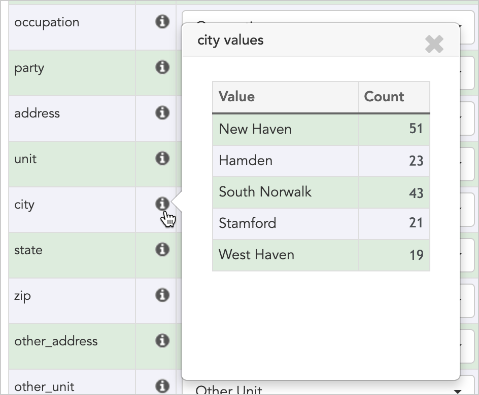Close the city values popup

pos(434,44)
